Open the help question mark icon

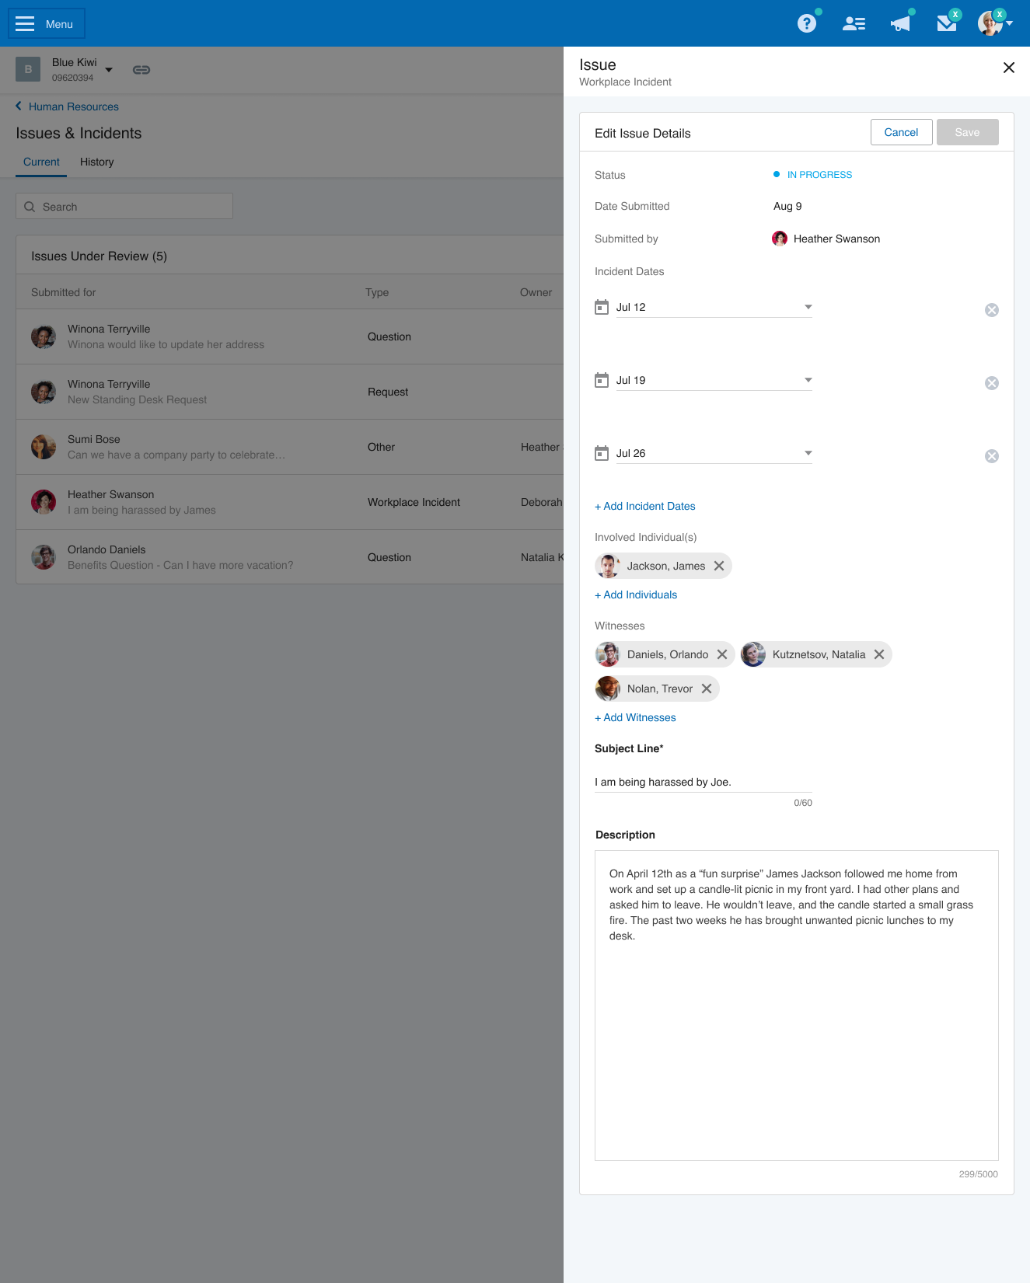tap(807, 23)
